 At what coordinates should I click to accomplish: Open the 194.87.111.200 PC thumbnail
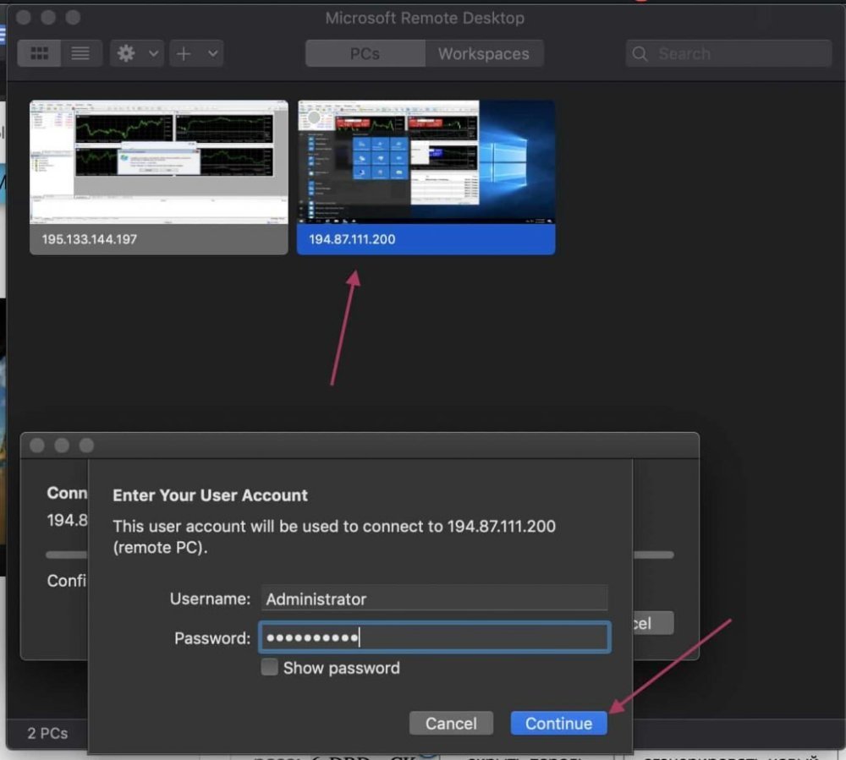click(x=426, y=162)
